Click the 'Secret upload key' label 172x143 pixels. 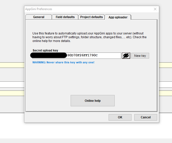(45, 51)
